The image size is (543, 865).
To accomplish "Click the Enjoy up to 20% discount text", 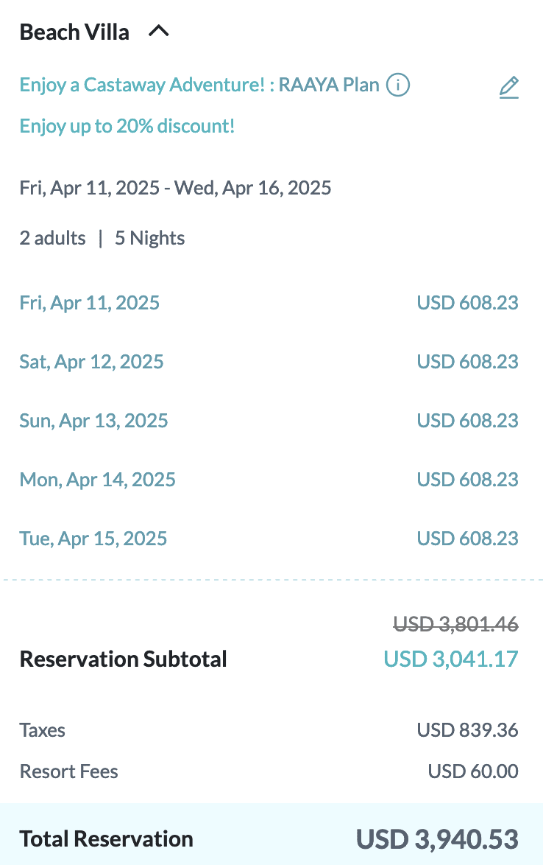I will (x=127, y=126).
